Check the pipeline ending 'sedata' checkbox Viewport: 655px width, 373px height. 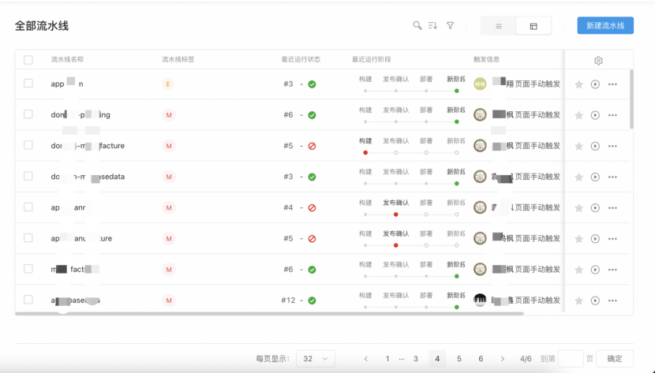click(28, 176)
